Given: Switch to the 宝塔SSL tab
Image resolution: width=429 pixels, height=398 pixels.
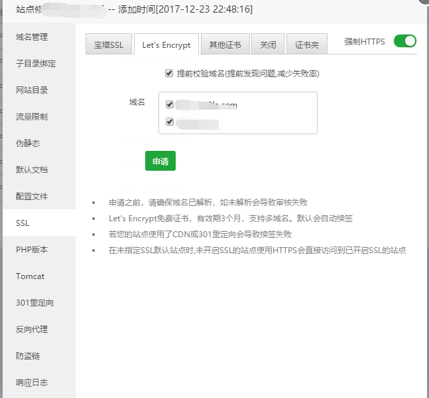Looking at the screenshot, I should point(109,45).
